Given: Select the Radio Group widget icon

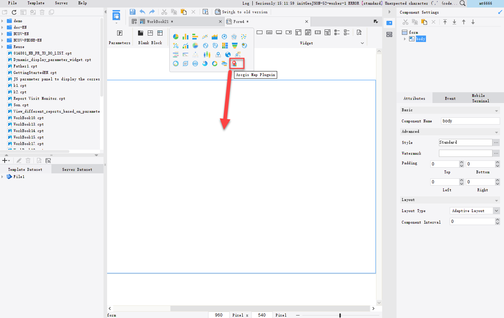Looking at the screenshot, I should (336, 32).
